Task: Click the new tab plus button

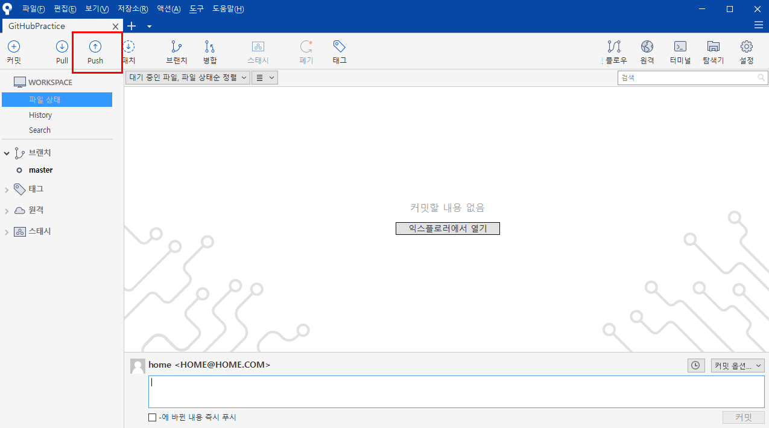Action: click(x=131, y=26)
